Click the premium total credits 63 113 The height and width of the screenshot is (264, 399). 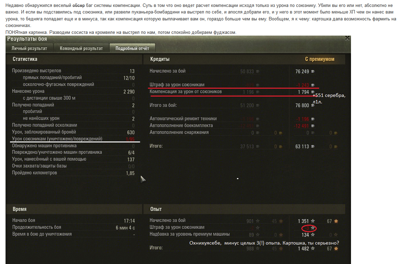(x=302, y=147)
